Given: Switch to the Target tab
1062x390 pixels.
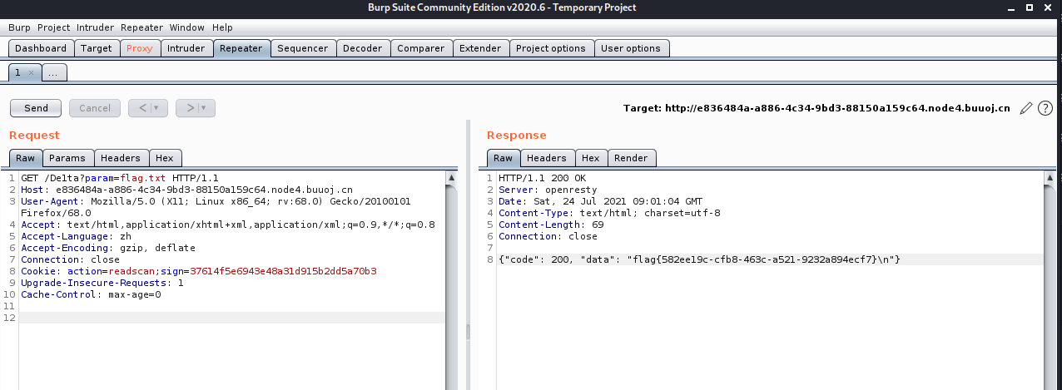Looking at the screenshot, I should click(97, 48).
